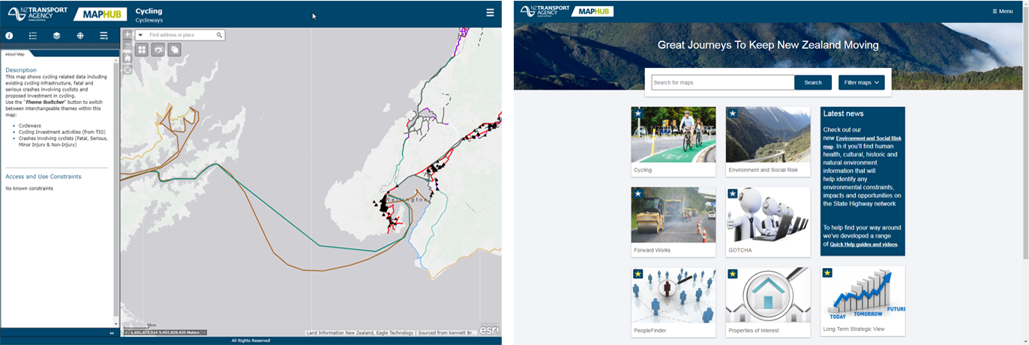Image resolution: width=1029 pixels, height=345 pixels.
Task: Click coordinates locate icon in map status bar
Action: pyautogui.click(x=127, y=332)
